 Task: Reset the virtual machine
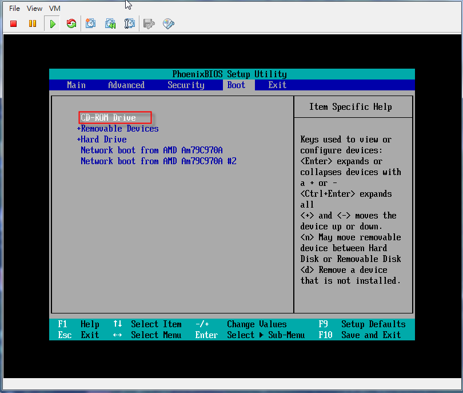pyautogui.click(x=71, y=23)
